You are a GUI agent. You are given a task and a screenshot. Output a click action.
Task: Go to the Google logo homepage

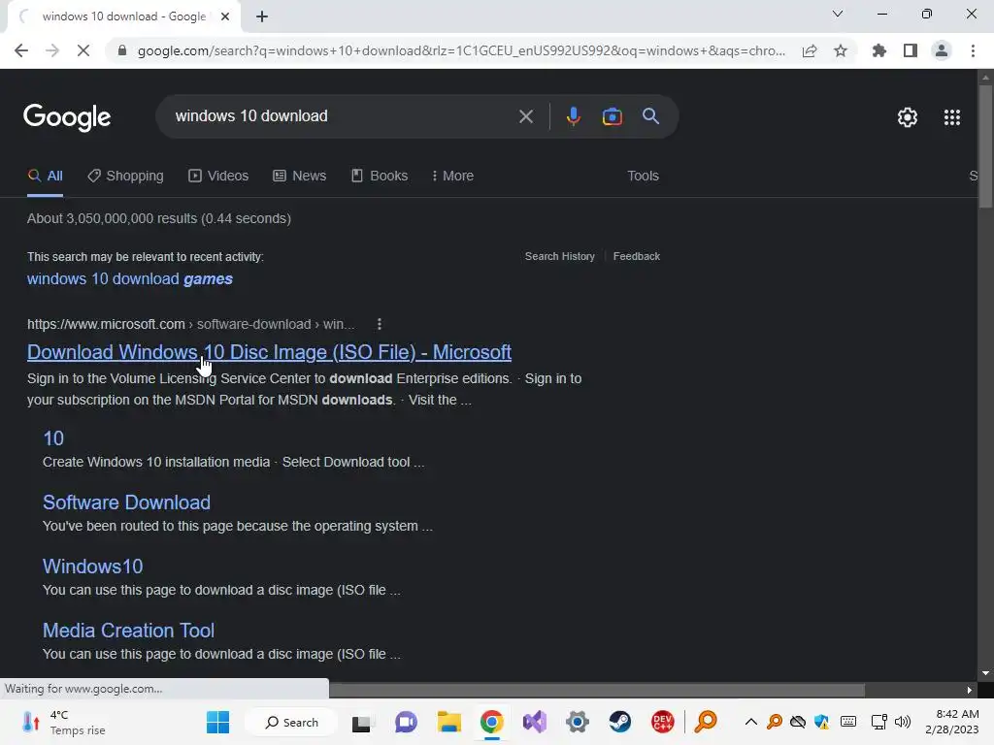click(x=67, y=117)
